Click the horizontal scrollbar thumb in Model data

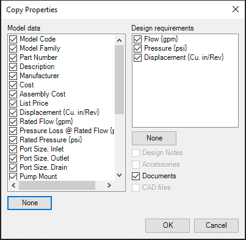click(57, 185)
